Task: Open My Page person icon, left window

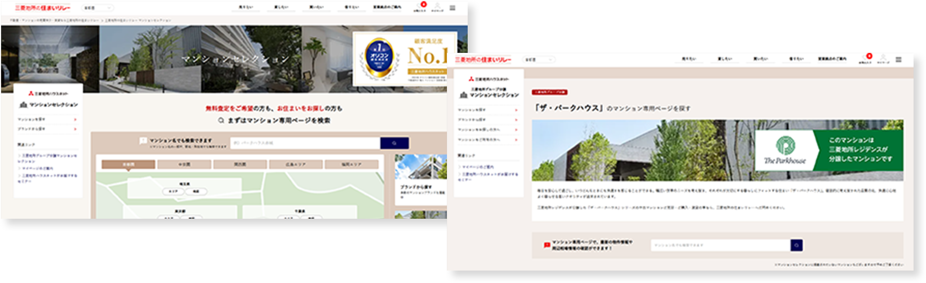Action: click(437, 7)
